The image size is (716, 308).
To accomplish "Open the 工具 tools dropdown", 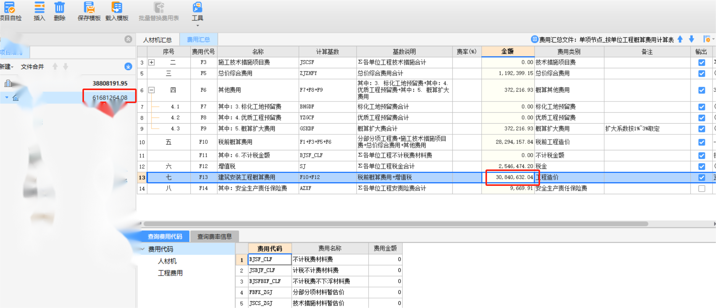I will click(197, 14).
